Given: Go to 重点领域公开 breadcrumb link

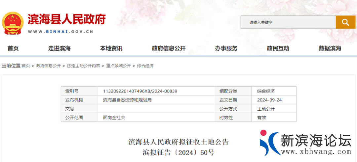Looking at the screenshot, I should [118, 66].
